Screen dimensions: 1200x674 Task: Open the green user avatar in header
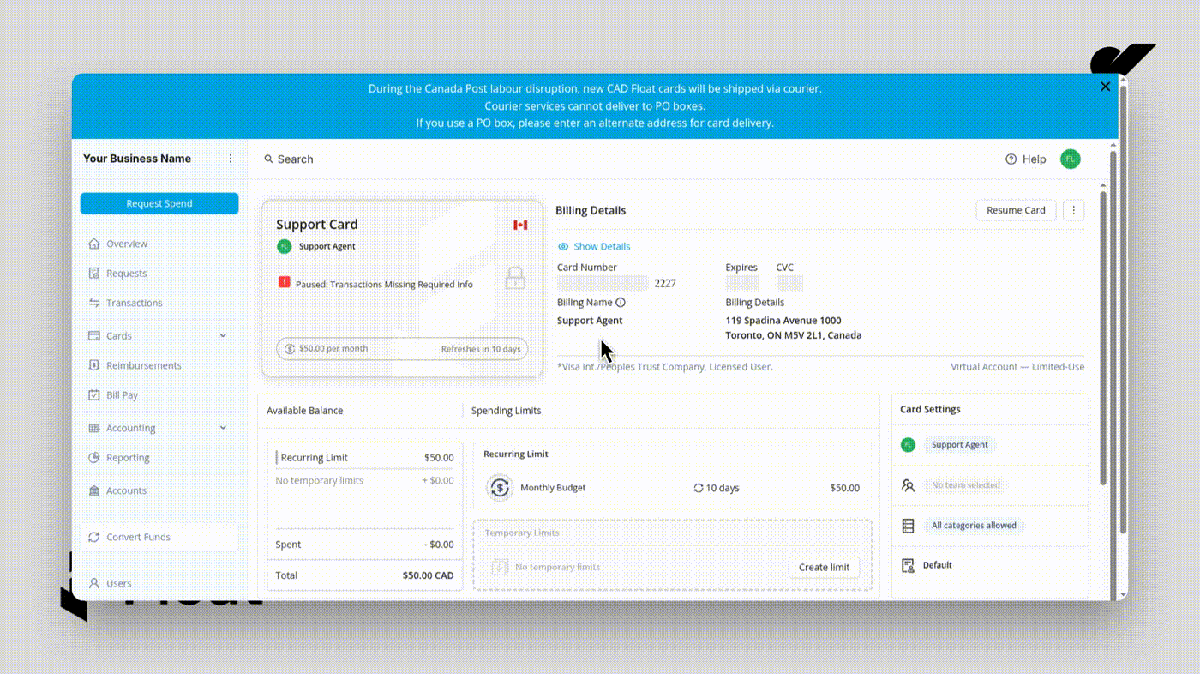coord(1070,159)
